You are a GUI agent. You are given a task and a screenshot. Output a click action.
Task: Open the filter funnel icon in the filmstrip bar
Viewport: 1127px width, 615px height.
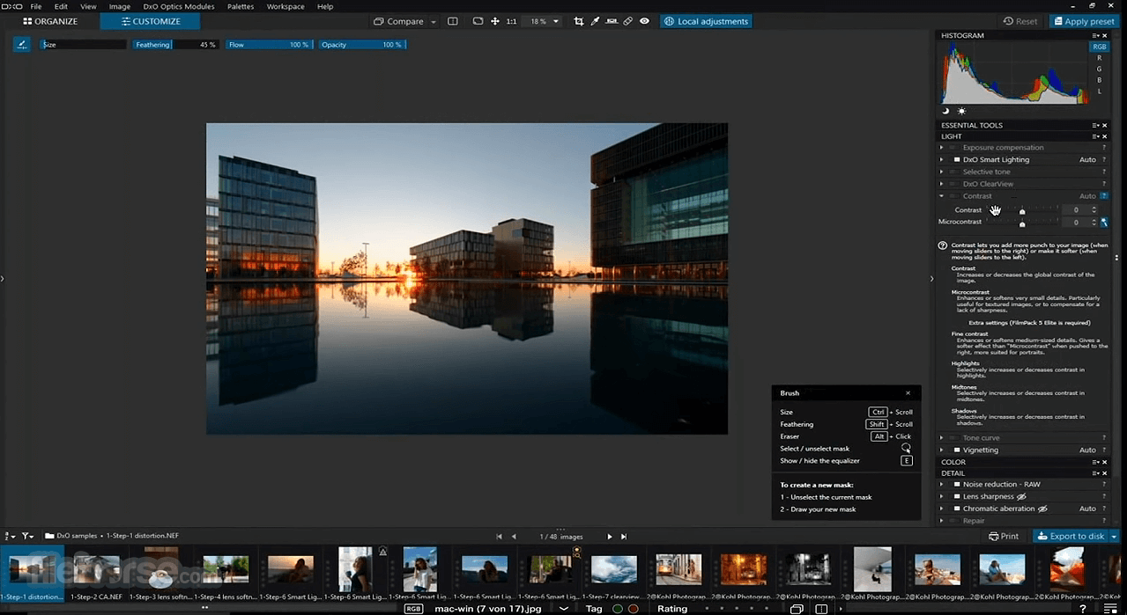click(x=27, y=535)
